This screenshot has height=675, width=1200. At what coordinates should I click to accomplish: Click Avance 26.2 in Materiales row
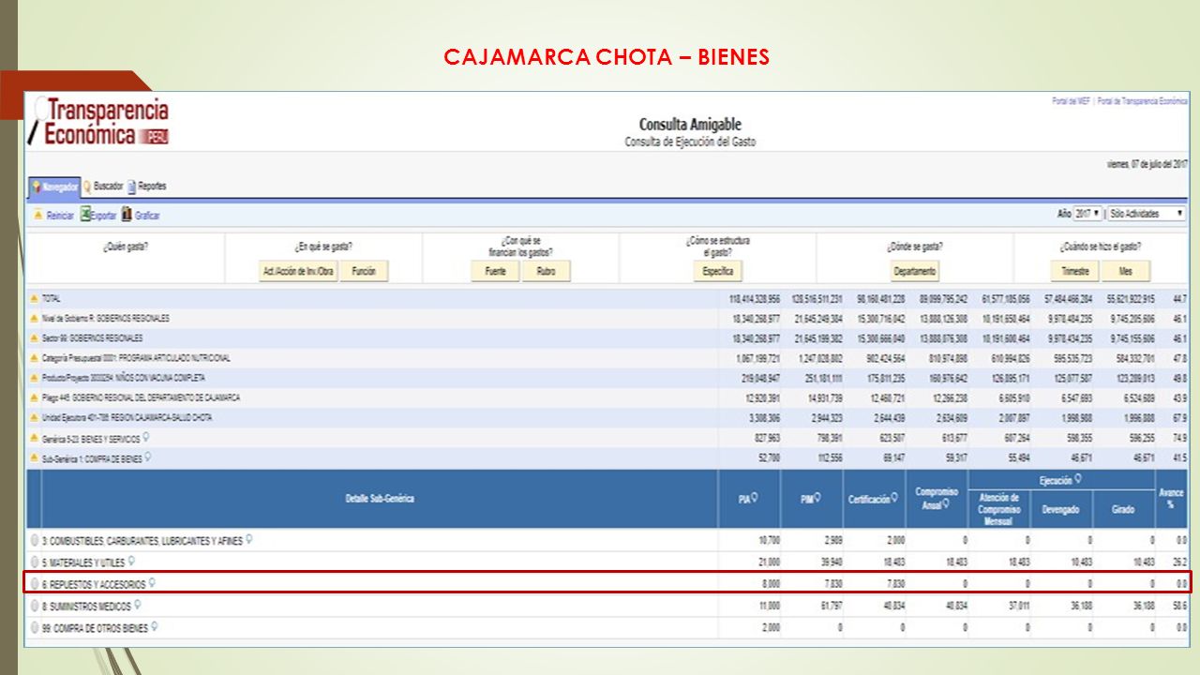pyautogui.click(x=1181, y=562)
